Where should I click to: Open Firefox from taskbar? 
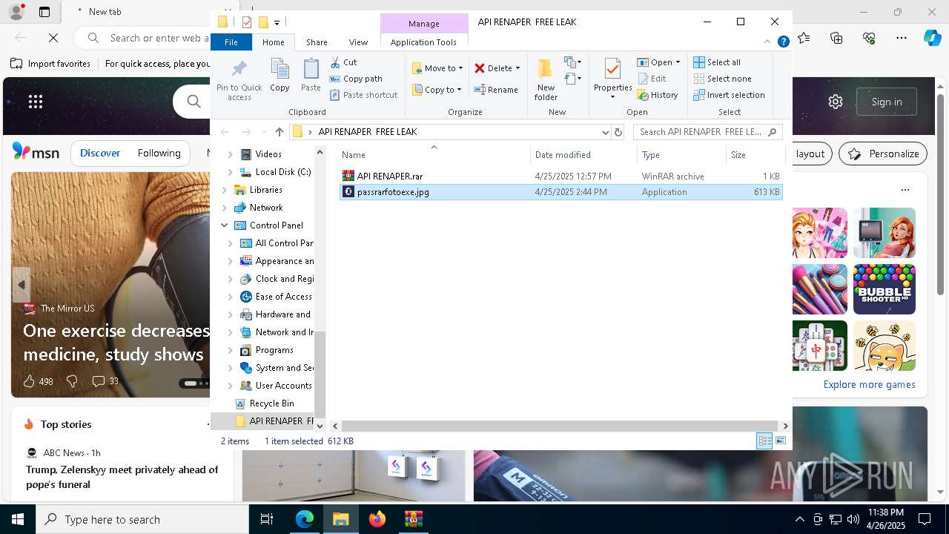[377, 519]
